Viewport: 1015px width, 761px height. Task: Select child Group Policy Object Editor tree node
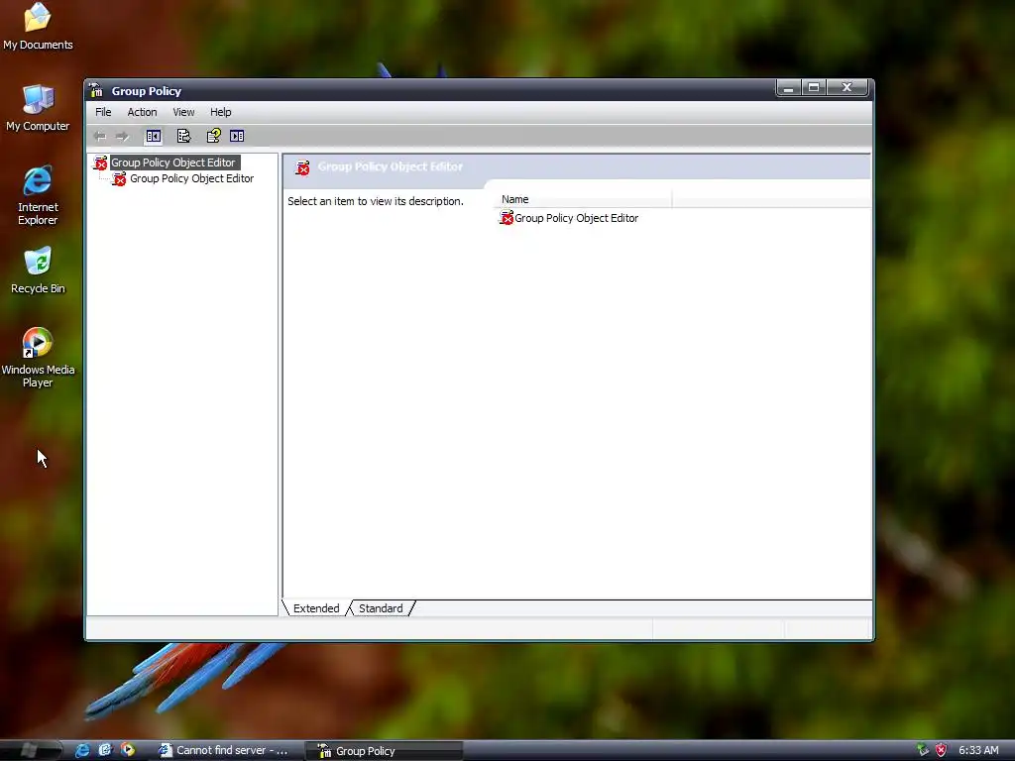(191, 178)
